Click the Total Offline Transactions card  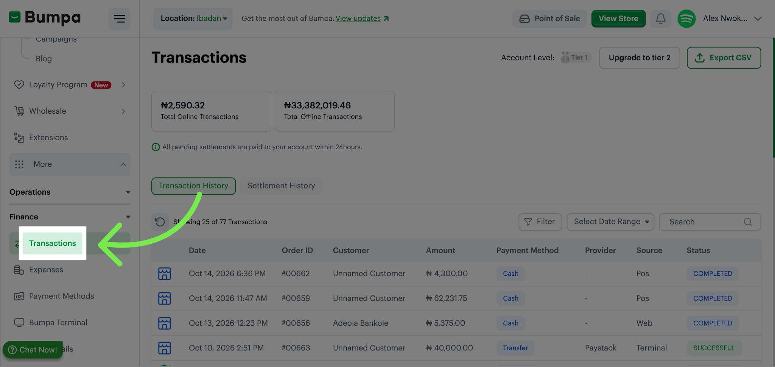pyautogui.click(x=335, y=111)
